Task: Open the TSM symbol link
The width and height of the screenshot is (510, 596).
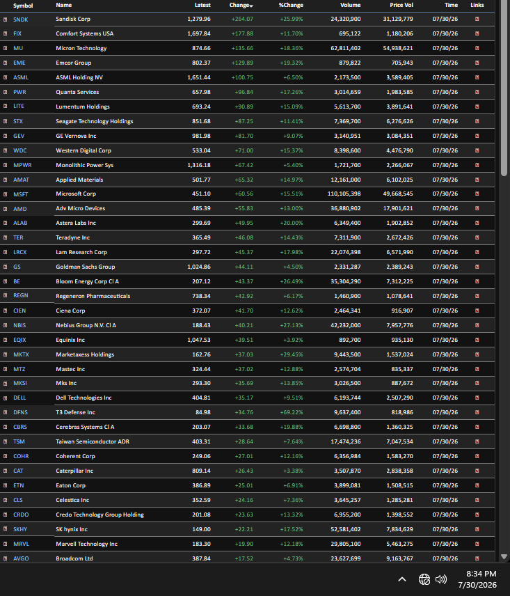Action: coord(19,441)
